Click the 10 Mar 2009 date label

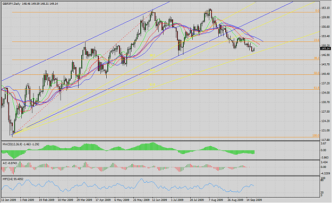click(65, 200)
